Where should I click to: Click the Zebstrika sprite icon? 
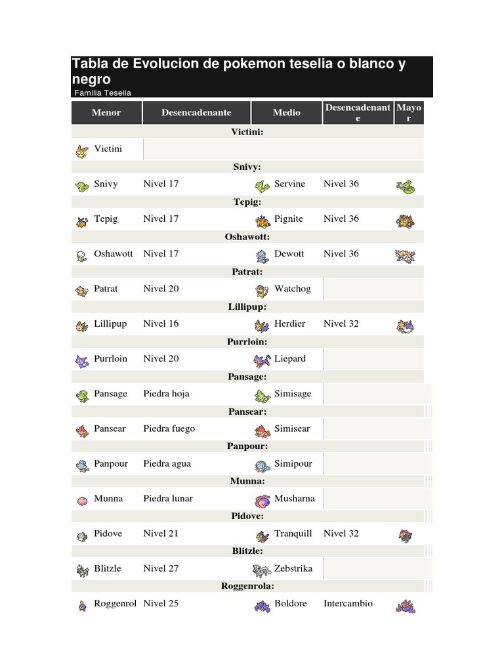pos(262,570)
